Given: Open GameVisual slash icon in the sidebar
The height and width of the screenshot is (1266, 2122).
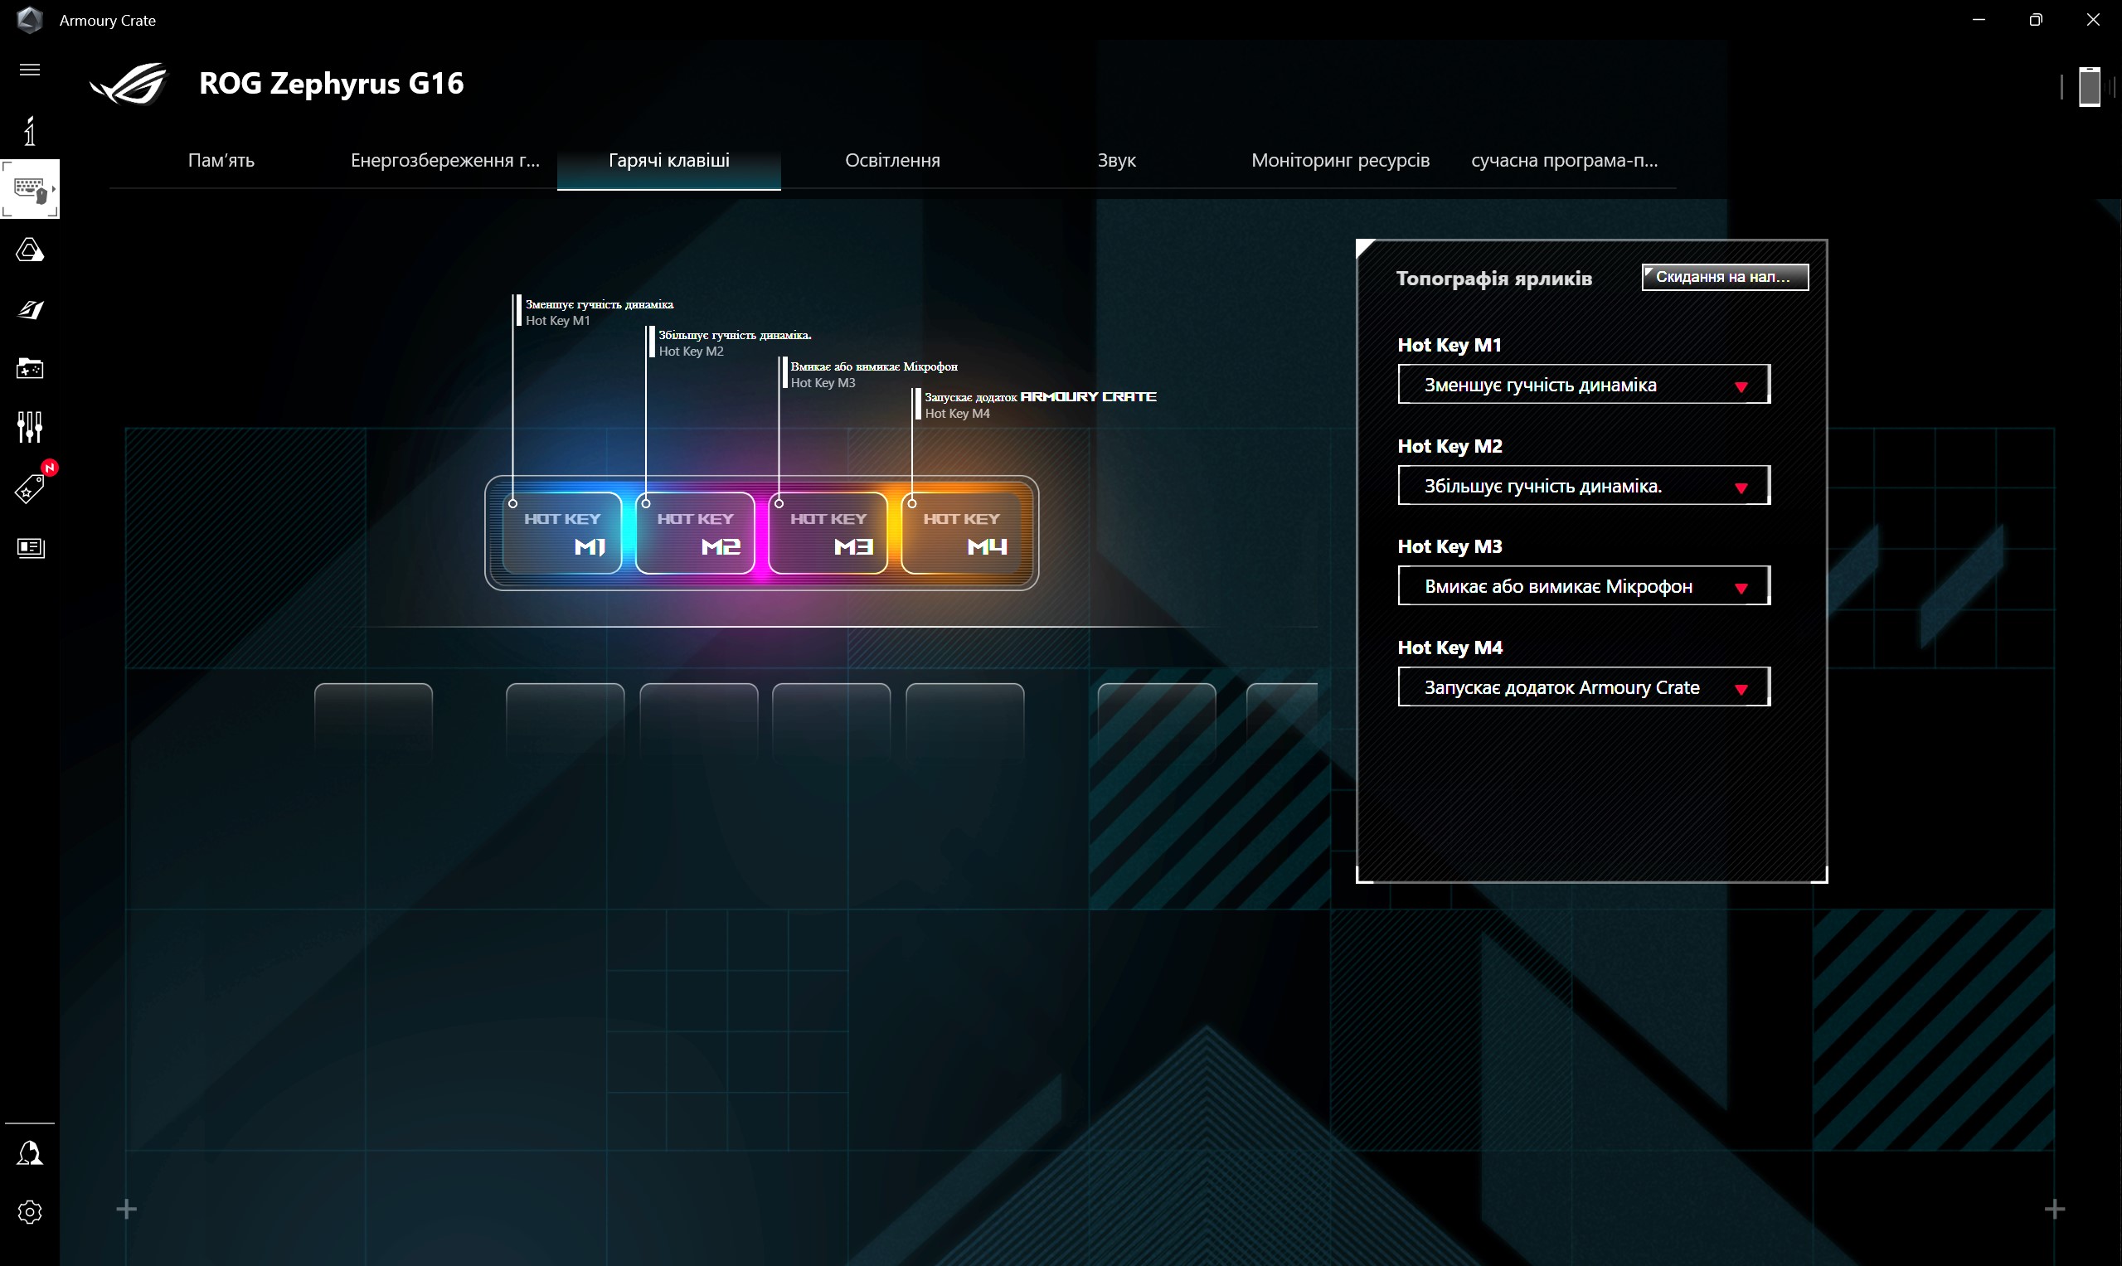Looking at the screenshot, I should pyautogui.click(x=30, y=310).
